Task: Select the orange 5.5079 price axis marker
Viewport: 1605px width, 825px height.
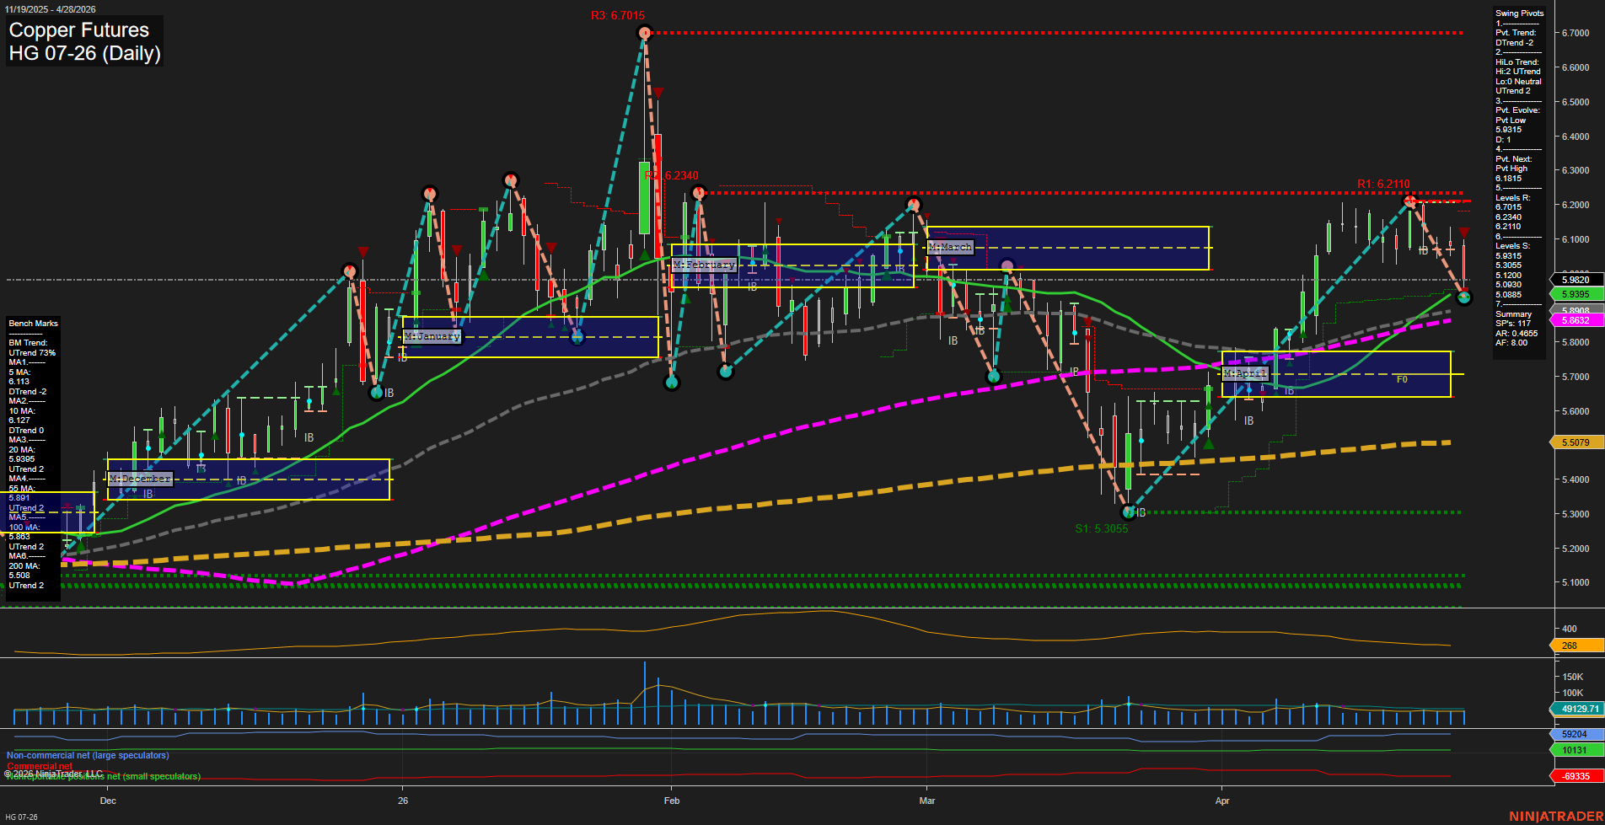Action: (1575, 442)
